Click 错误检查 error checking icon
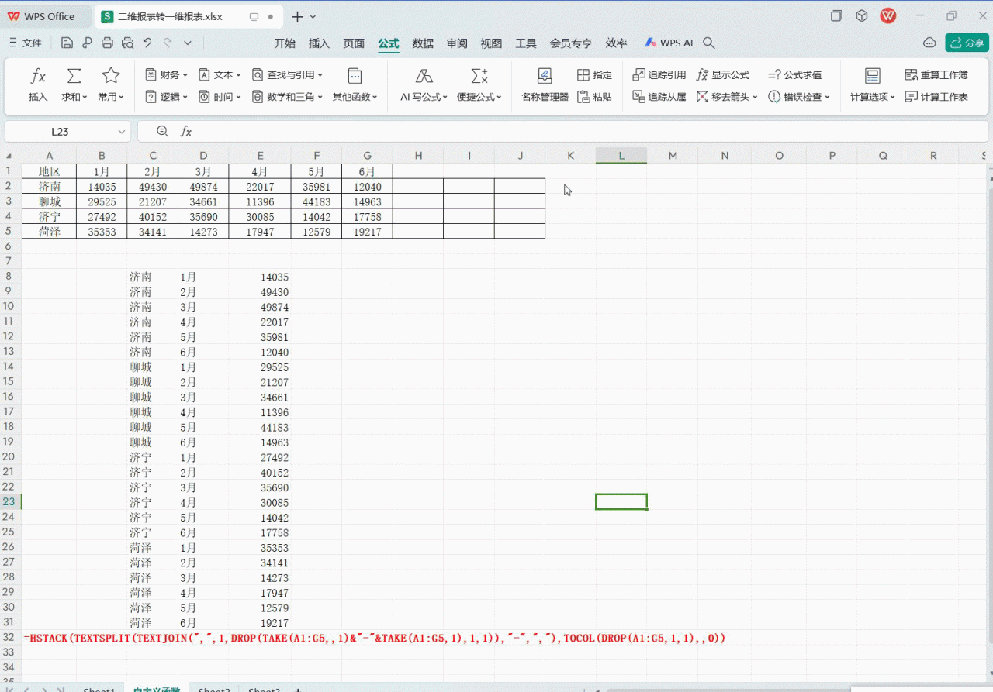Image resolution: width=993 pixels, height=692 pixels. [774, 97]
